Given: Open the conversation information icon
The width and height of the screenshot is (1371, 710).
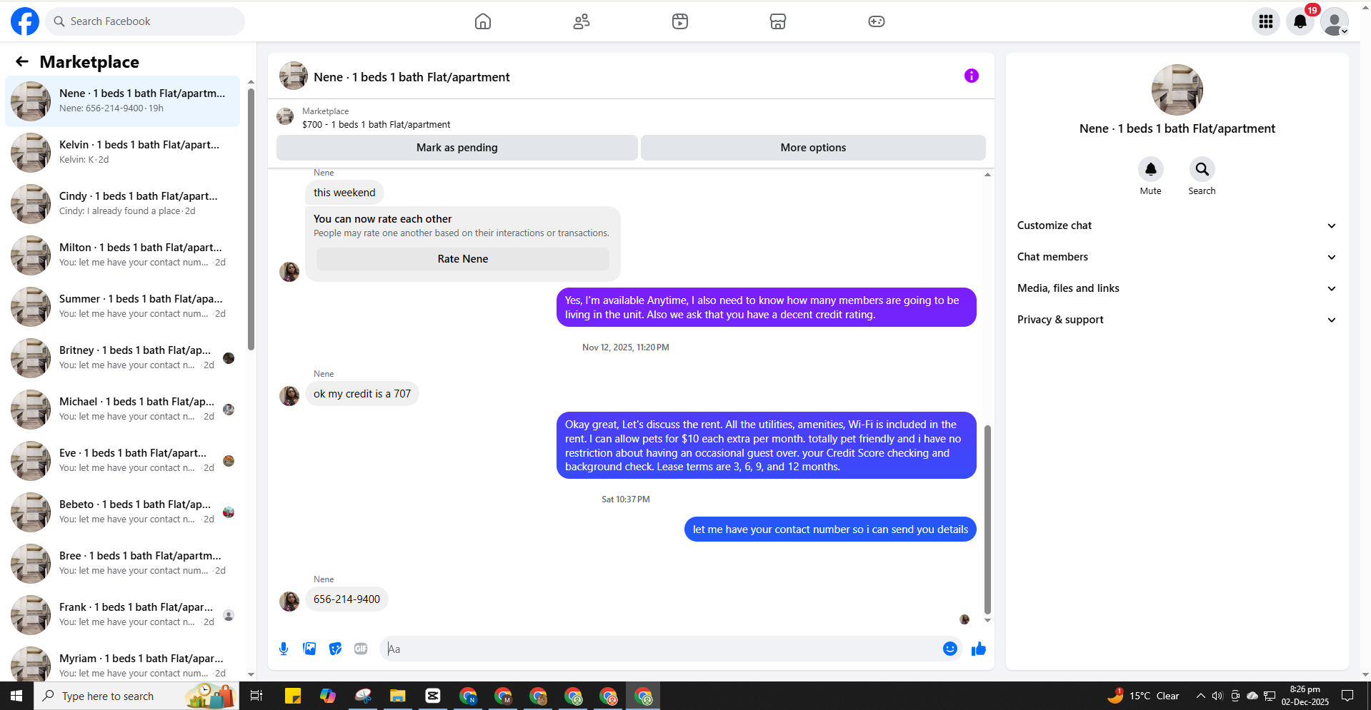Looking at the screenshot, I should [x=971, y=76].
